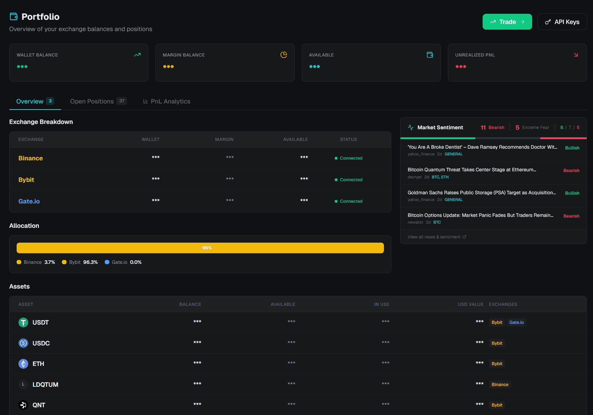Screen dimensions: 593x415
Task: Open the API Keys button
Action: pyautogui.click(x=562, y=22)
